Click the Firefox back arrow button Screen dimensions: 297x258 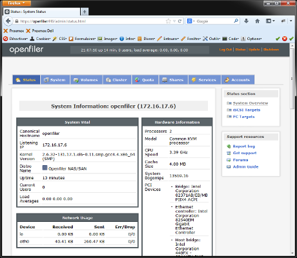[8, 21]
